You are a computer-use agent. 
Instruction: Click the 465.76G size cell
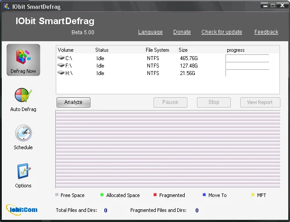pos(189,58)
